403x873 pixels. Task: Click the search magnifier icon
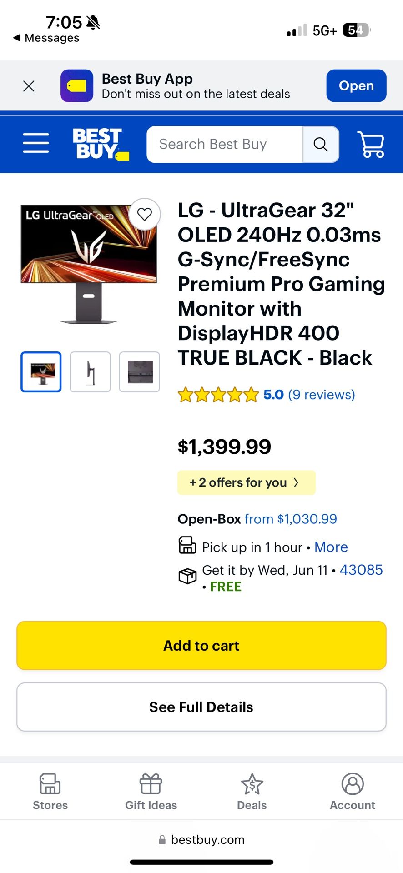[x=321, y=144]
